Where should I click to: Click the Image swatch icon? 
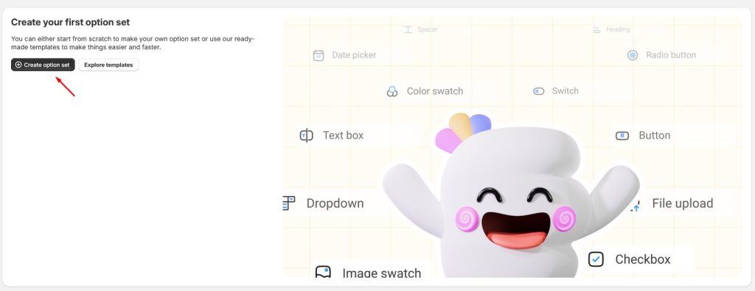tap(323, 273)
